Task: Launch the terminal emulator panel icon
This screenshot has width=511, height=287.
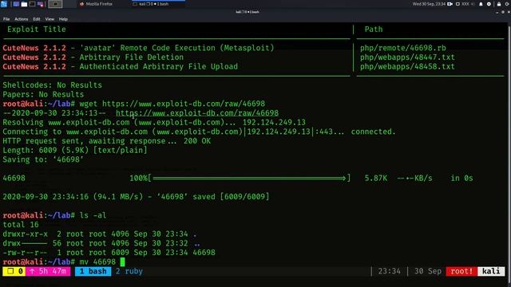Action: [32, 4]
